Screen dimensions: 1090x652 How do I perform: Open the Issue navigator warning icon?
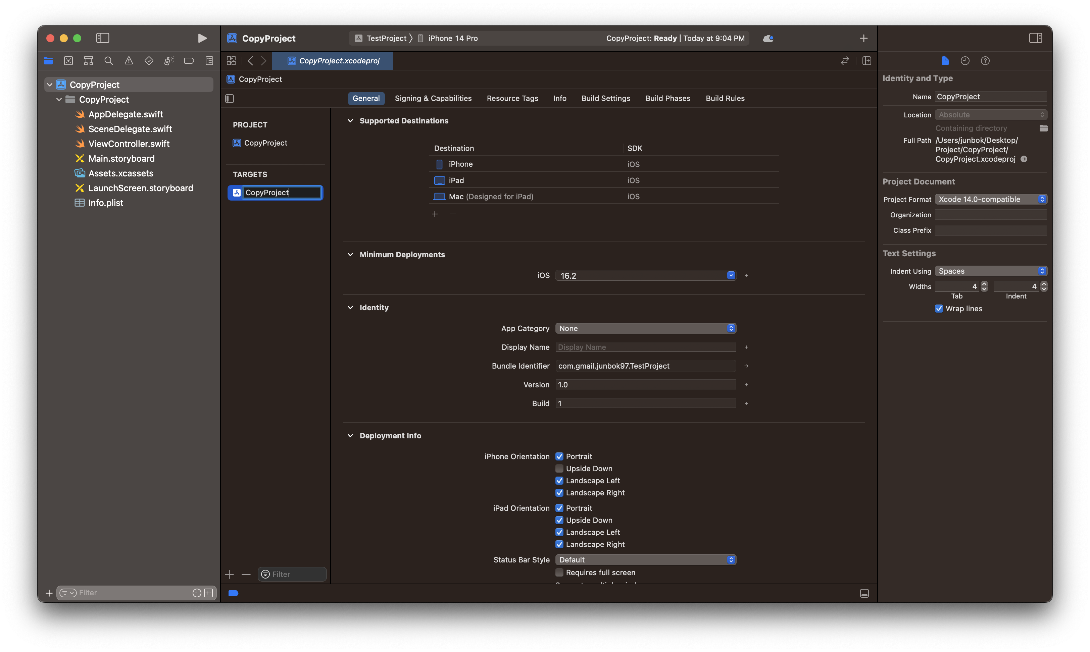pyautogui.click(x=129, y=61)
